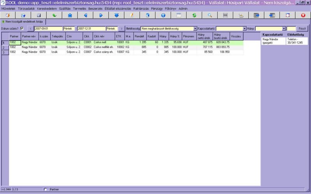
Task: Expand the Kapcsolattartó combo box
Action: click(x=245, y=29)
